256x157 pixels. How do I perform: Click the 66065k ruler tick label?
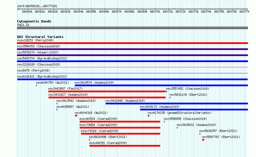(x=91, y=12)
